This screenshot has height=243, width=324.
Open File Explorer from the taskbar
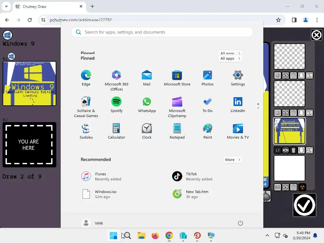click(x=141, y=235)
